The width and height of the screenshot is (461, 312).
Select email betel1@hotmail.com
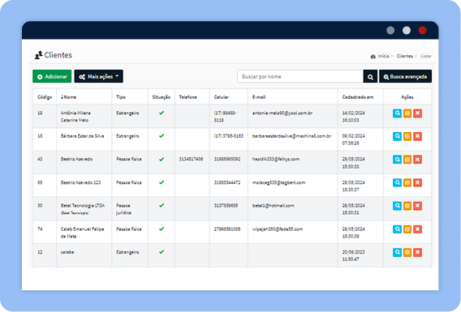(x=274, y=206)
